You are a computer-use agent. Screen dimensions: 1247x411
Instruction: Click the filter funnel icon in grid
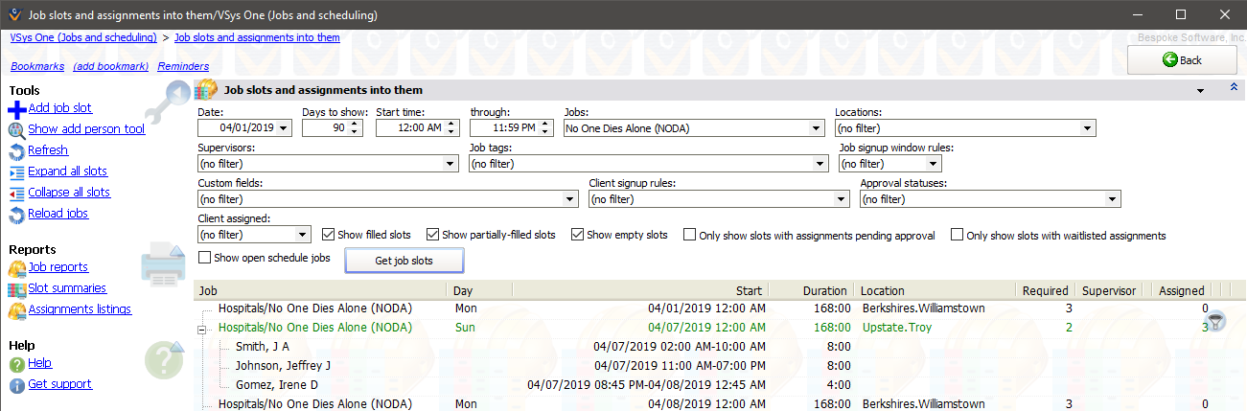click(x=1215, y=322)
